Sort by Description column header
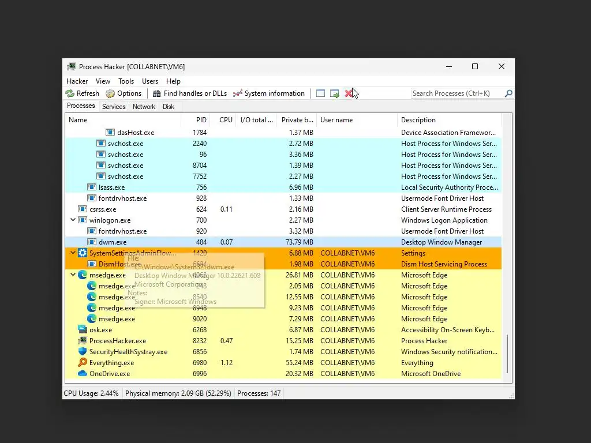This screenshot has height=443, width=591. (x=449, y=120)
